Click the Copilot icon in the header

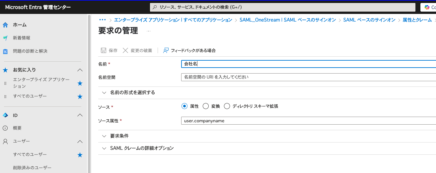pyautogui.click(x=427, y=7)
